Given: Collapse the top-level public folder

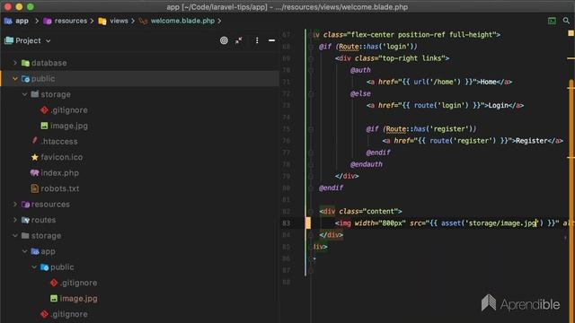Looking at the screenshot, I should [15, 79].
